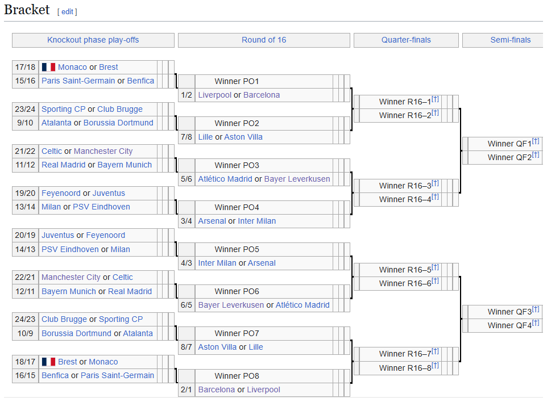
Task: Click the edit link next to Bracket
Action: click(x=67, y=11)
